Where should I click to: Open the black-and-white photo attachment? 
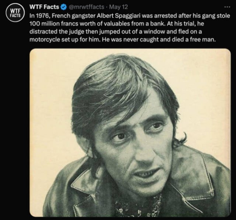click(x=130, y=132)
